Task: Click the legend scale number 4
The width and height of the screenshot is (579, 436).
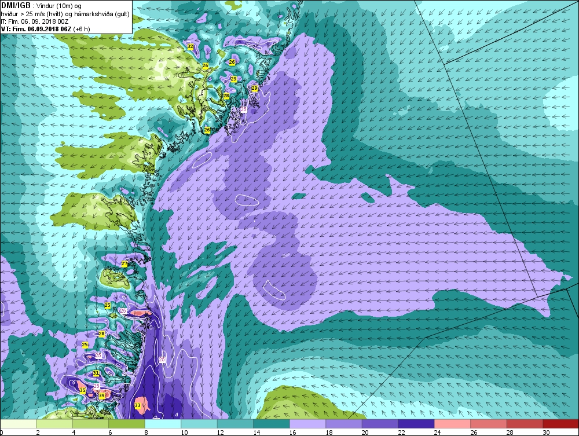Action: (x=74, y=433)
